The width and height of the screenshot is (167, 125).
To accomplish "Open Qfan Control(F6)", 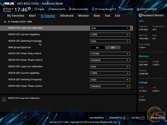I will click(78, 9).
